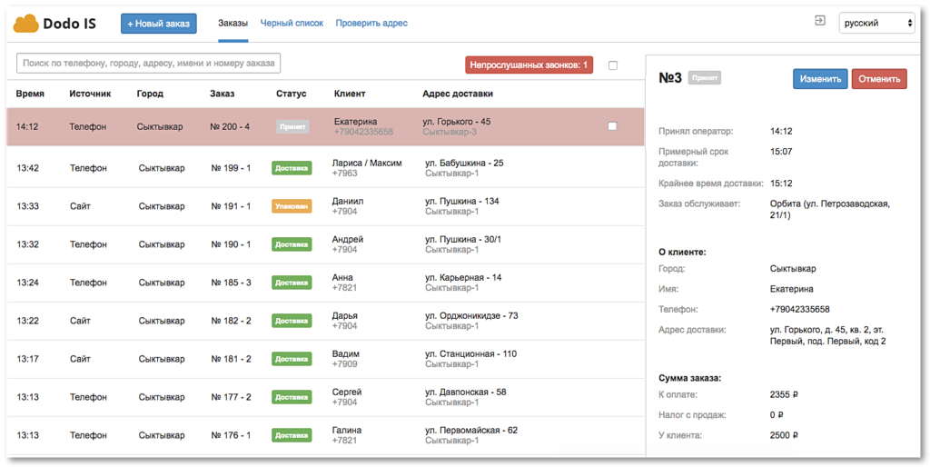930x467 pixels.
Task: Select order № 176 - 1 cell
Action: coord(231,435)
